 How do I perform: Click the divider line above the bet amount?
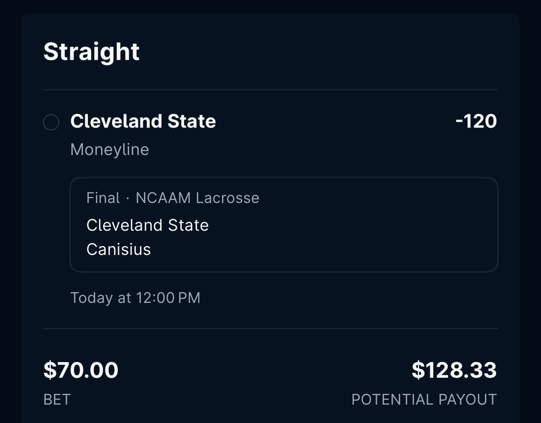(x=270, y=329)
